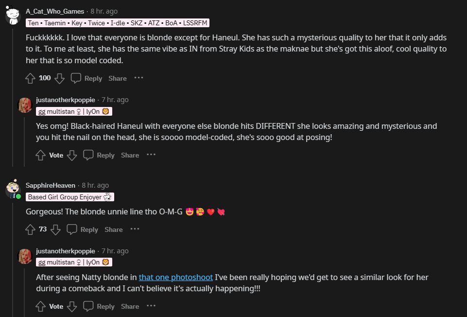Open more options on SapphireHeaven's comment
467x317 pixels.
pos(135,229)
